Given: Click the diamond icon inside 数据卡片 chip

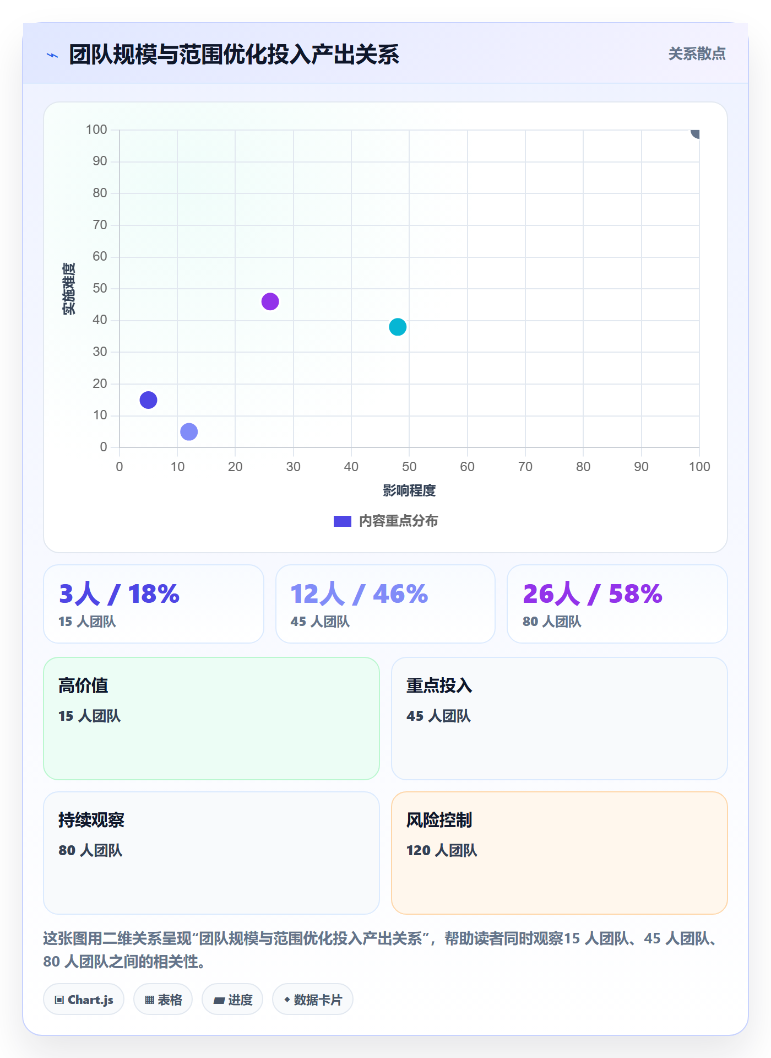Looking at the screenshot, I should tap(287, 1000).
